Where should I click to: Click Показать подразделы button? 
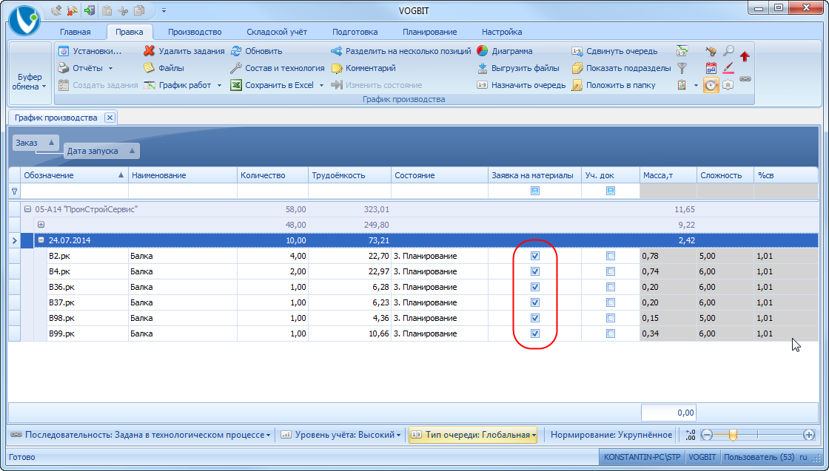pos(621,68)
